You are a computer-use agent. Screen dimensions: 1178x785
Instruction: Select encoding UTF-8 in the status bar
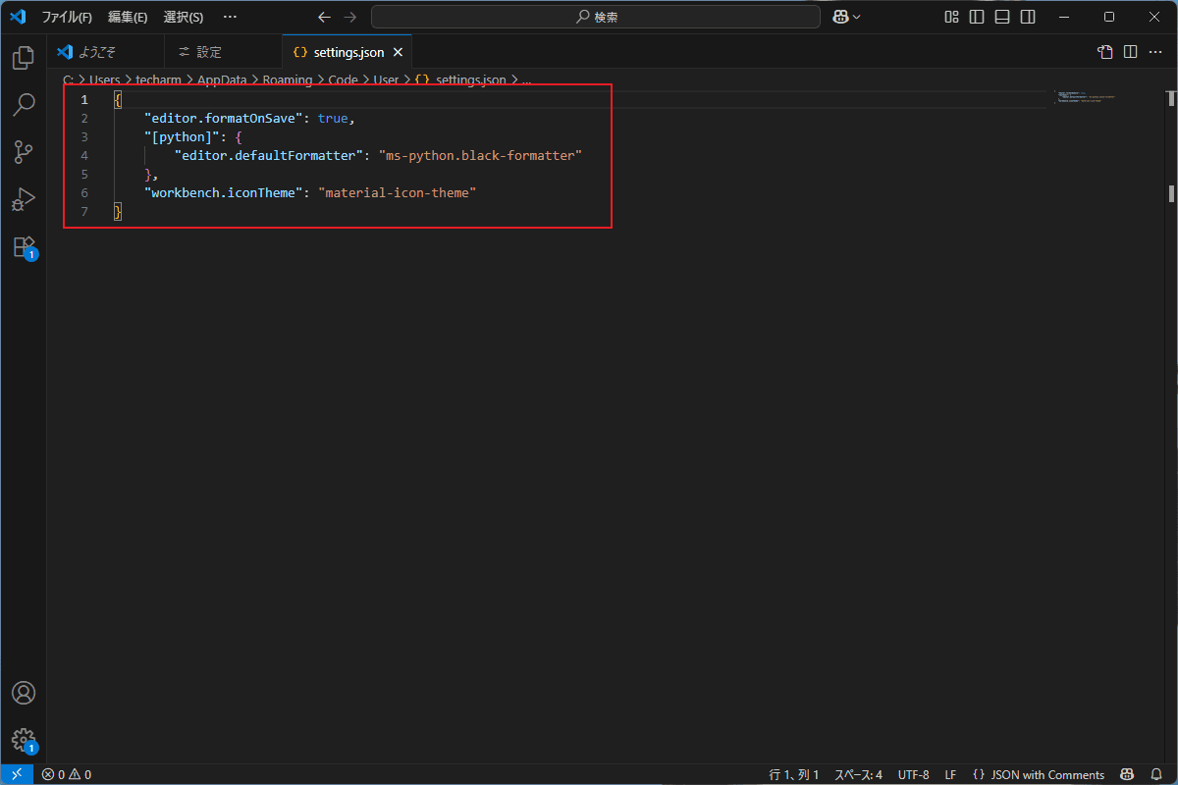(x=913, y=774)
